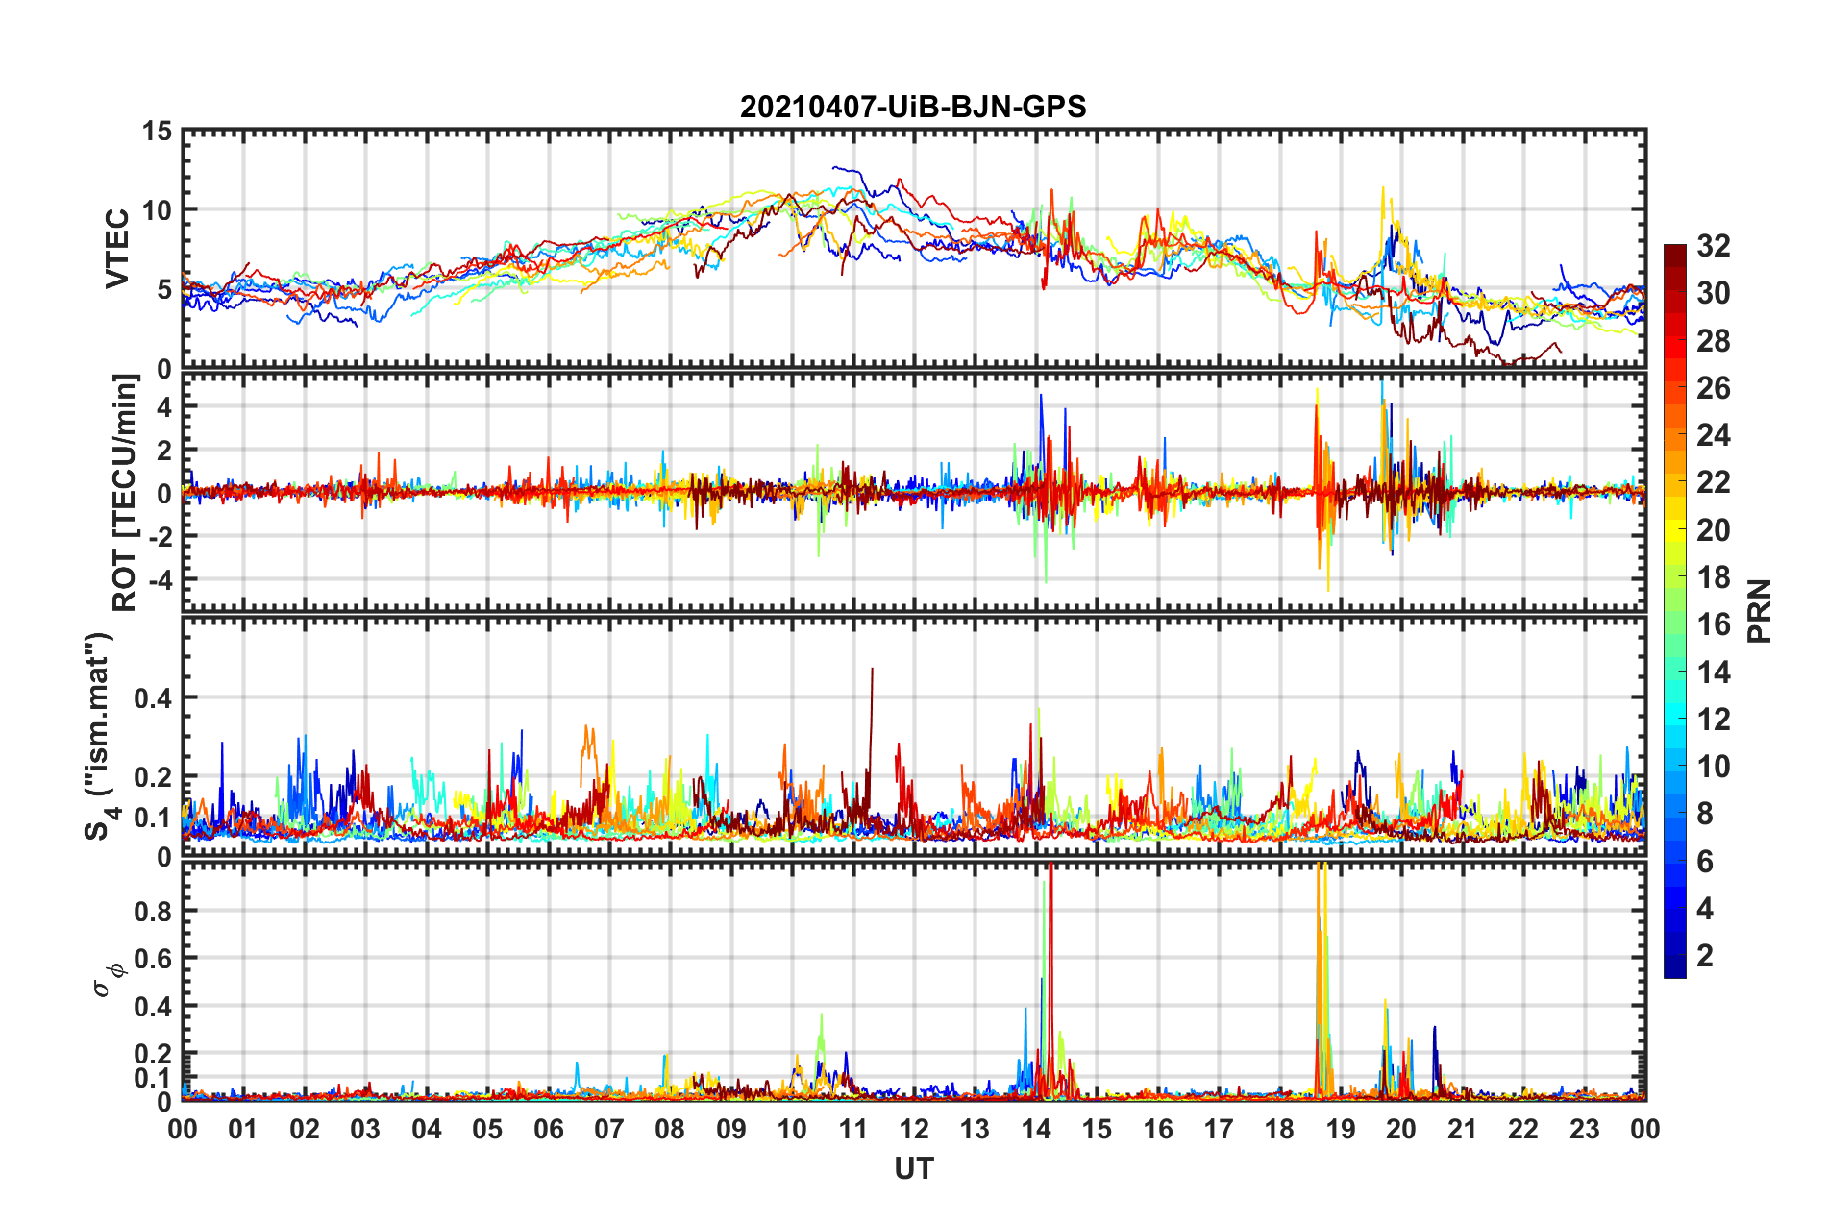Click colorbar tick label 28

point(1713,341)
